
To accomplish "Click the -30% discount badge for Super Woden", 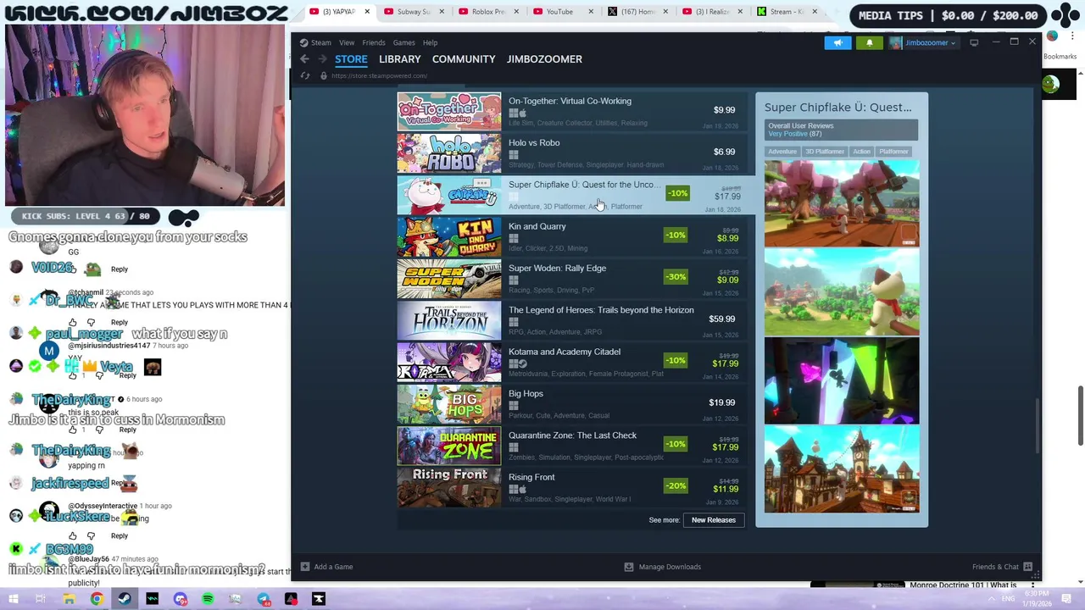I will pos(676,276).
